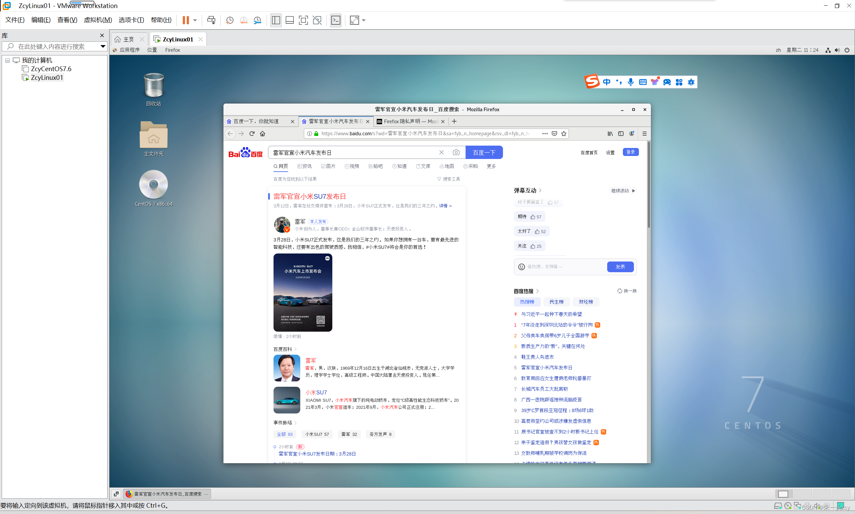Image resolution: width=855 pixels, height=514 pixels.
Task: Suspend the virtual machine with the pause icon
Action: point(186,20)
